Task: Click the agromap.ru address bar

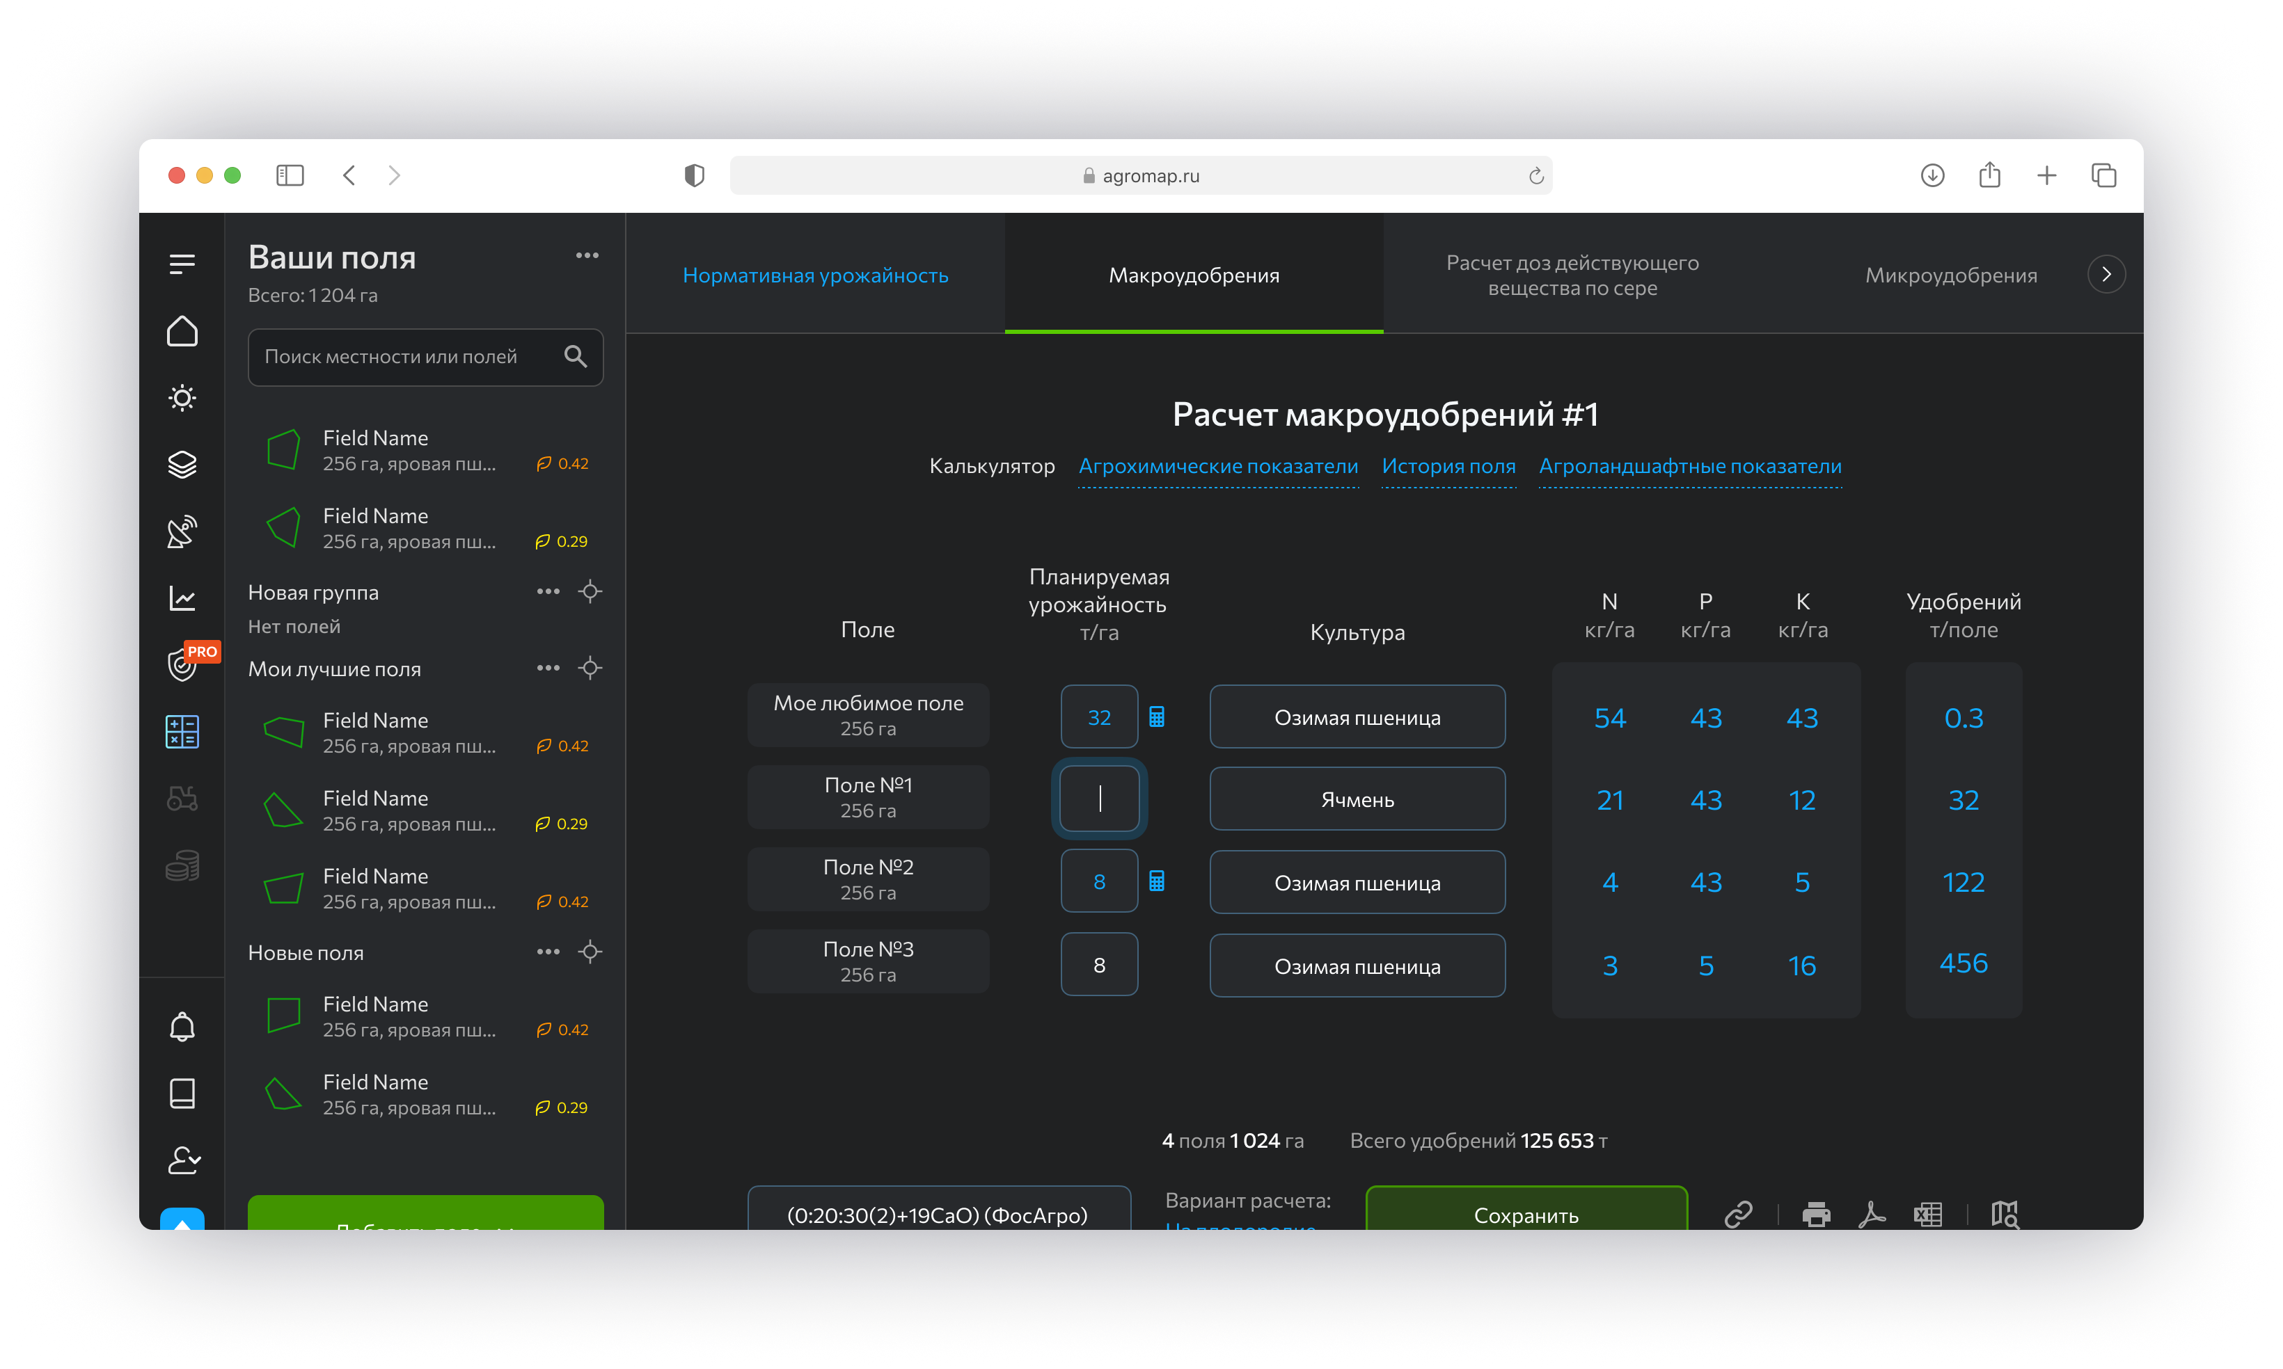Action: click(1141, 175)
